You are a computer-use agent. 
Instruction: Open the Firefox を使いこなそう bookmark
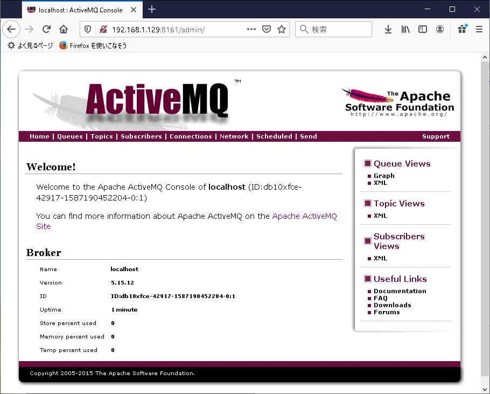click(x=93, y=46)
